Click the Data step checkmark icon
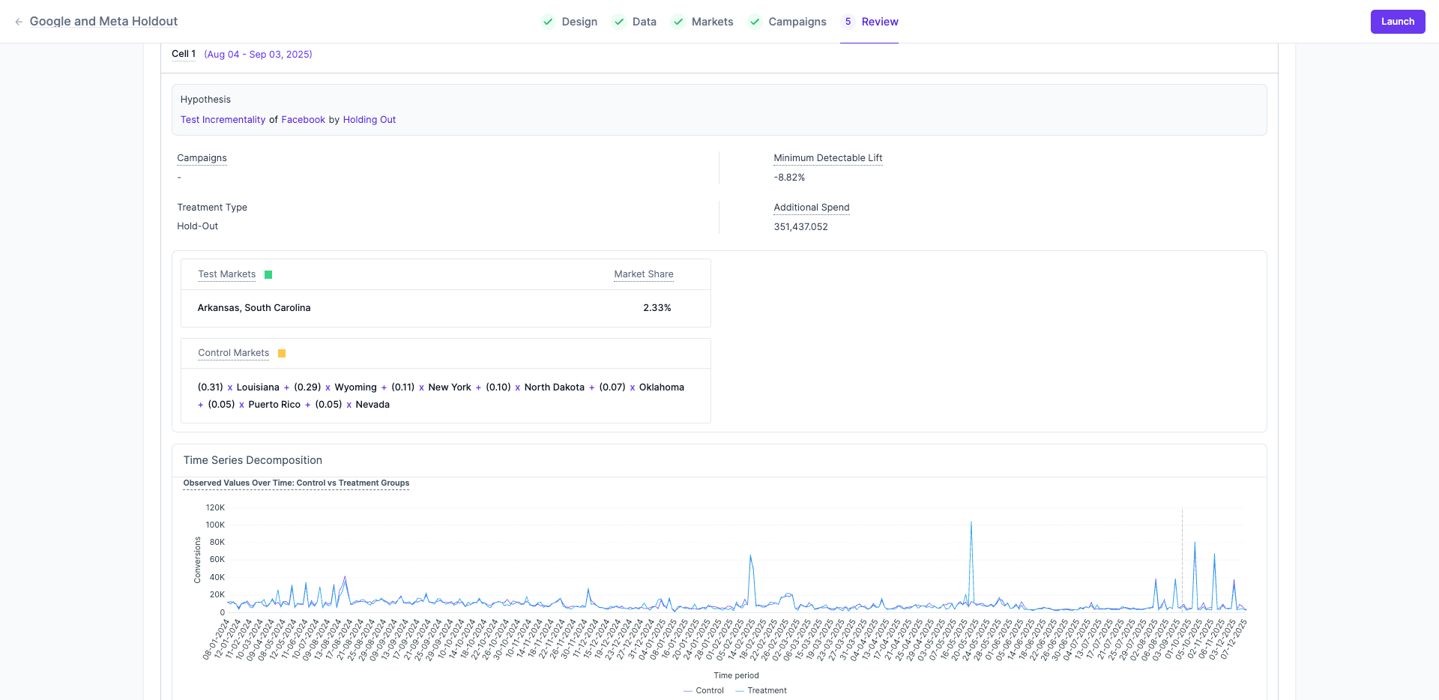This screenshot has width=1439, height=700. pos(619,22)
